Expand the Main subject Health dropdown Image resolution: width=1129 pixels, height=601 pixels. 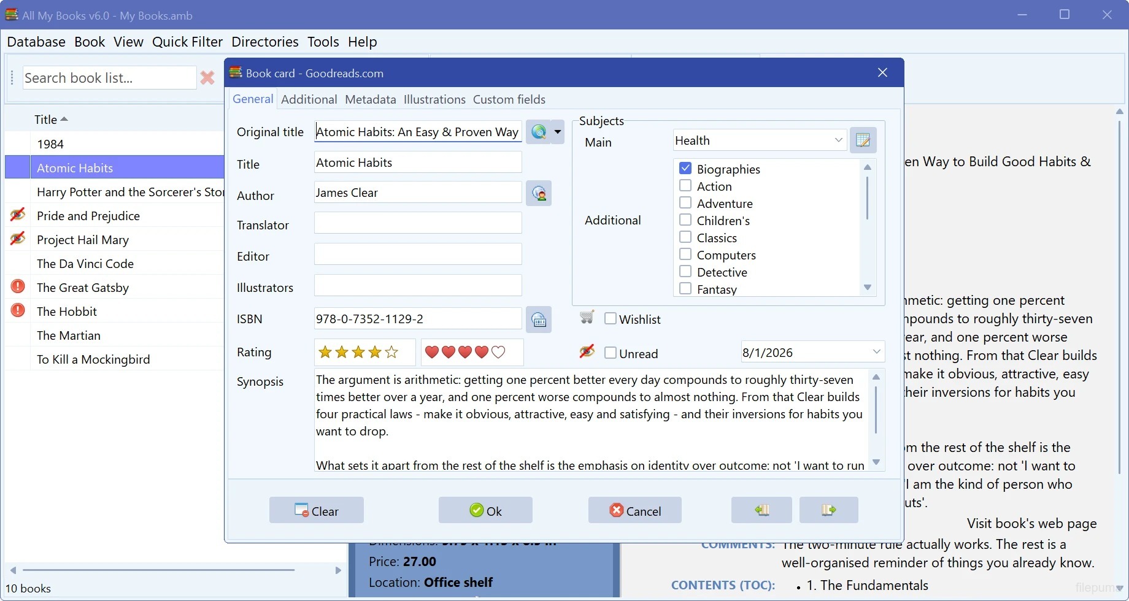point(838,140)
